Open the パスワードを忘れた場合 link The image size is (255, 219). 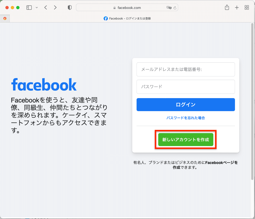pyautogui.click(x=186, y=118)
